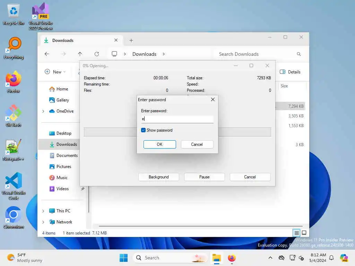Switch Explorer to details list view
355x266 pixels.
(x=296, y=232)
